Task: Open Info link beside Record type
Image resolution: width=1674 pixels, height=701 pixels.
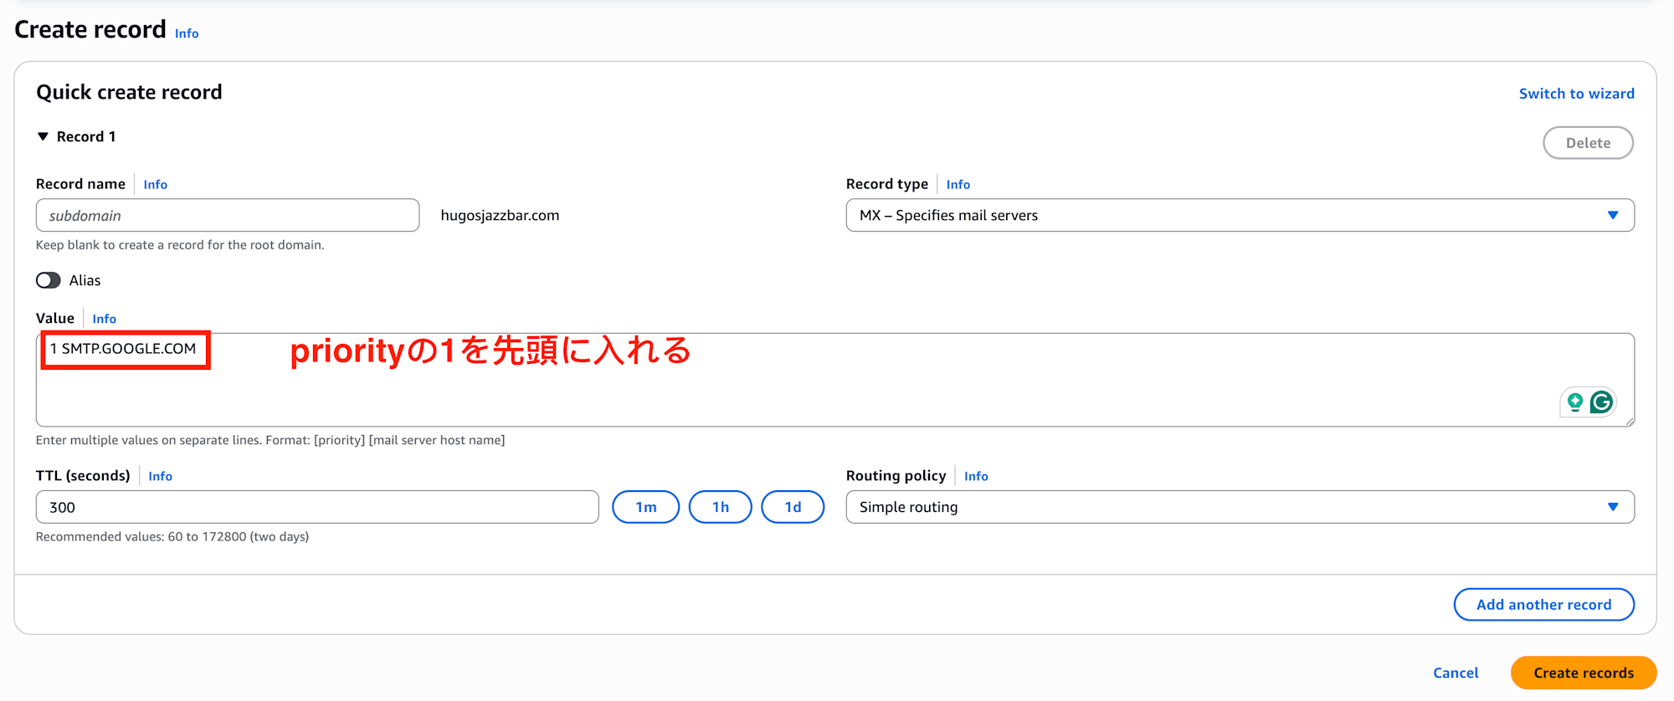Action: [x=958, y=185]
